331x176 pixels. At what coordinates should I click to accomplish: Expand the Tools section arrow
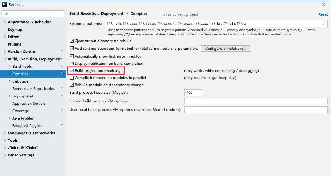coord(5,140)
